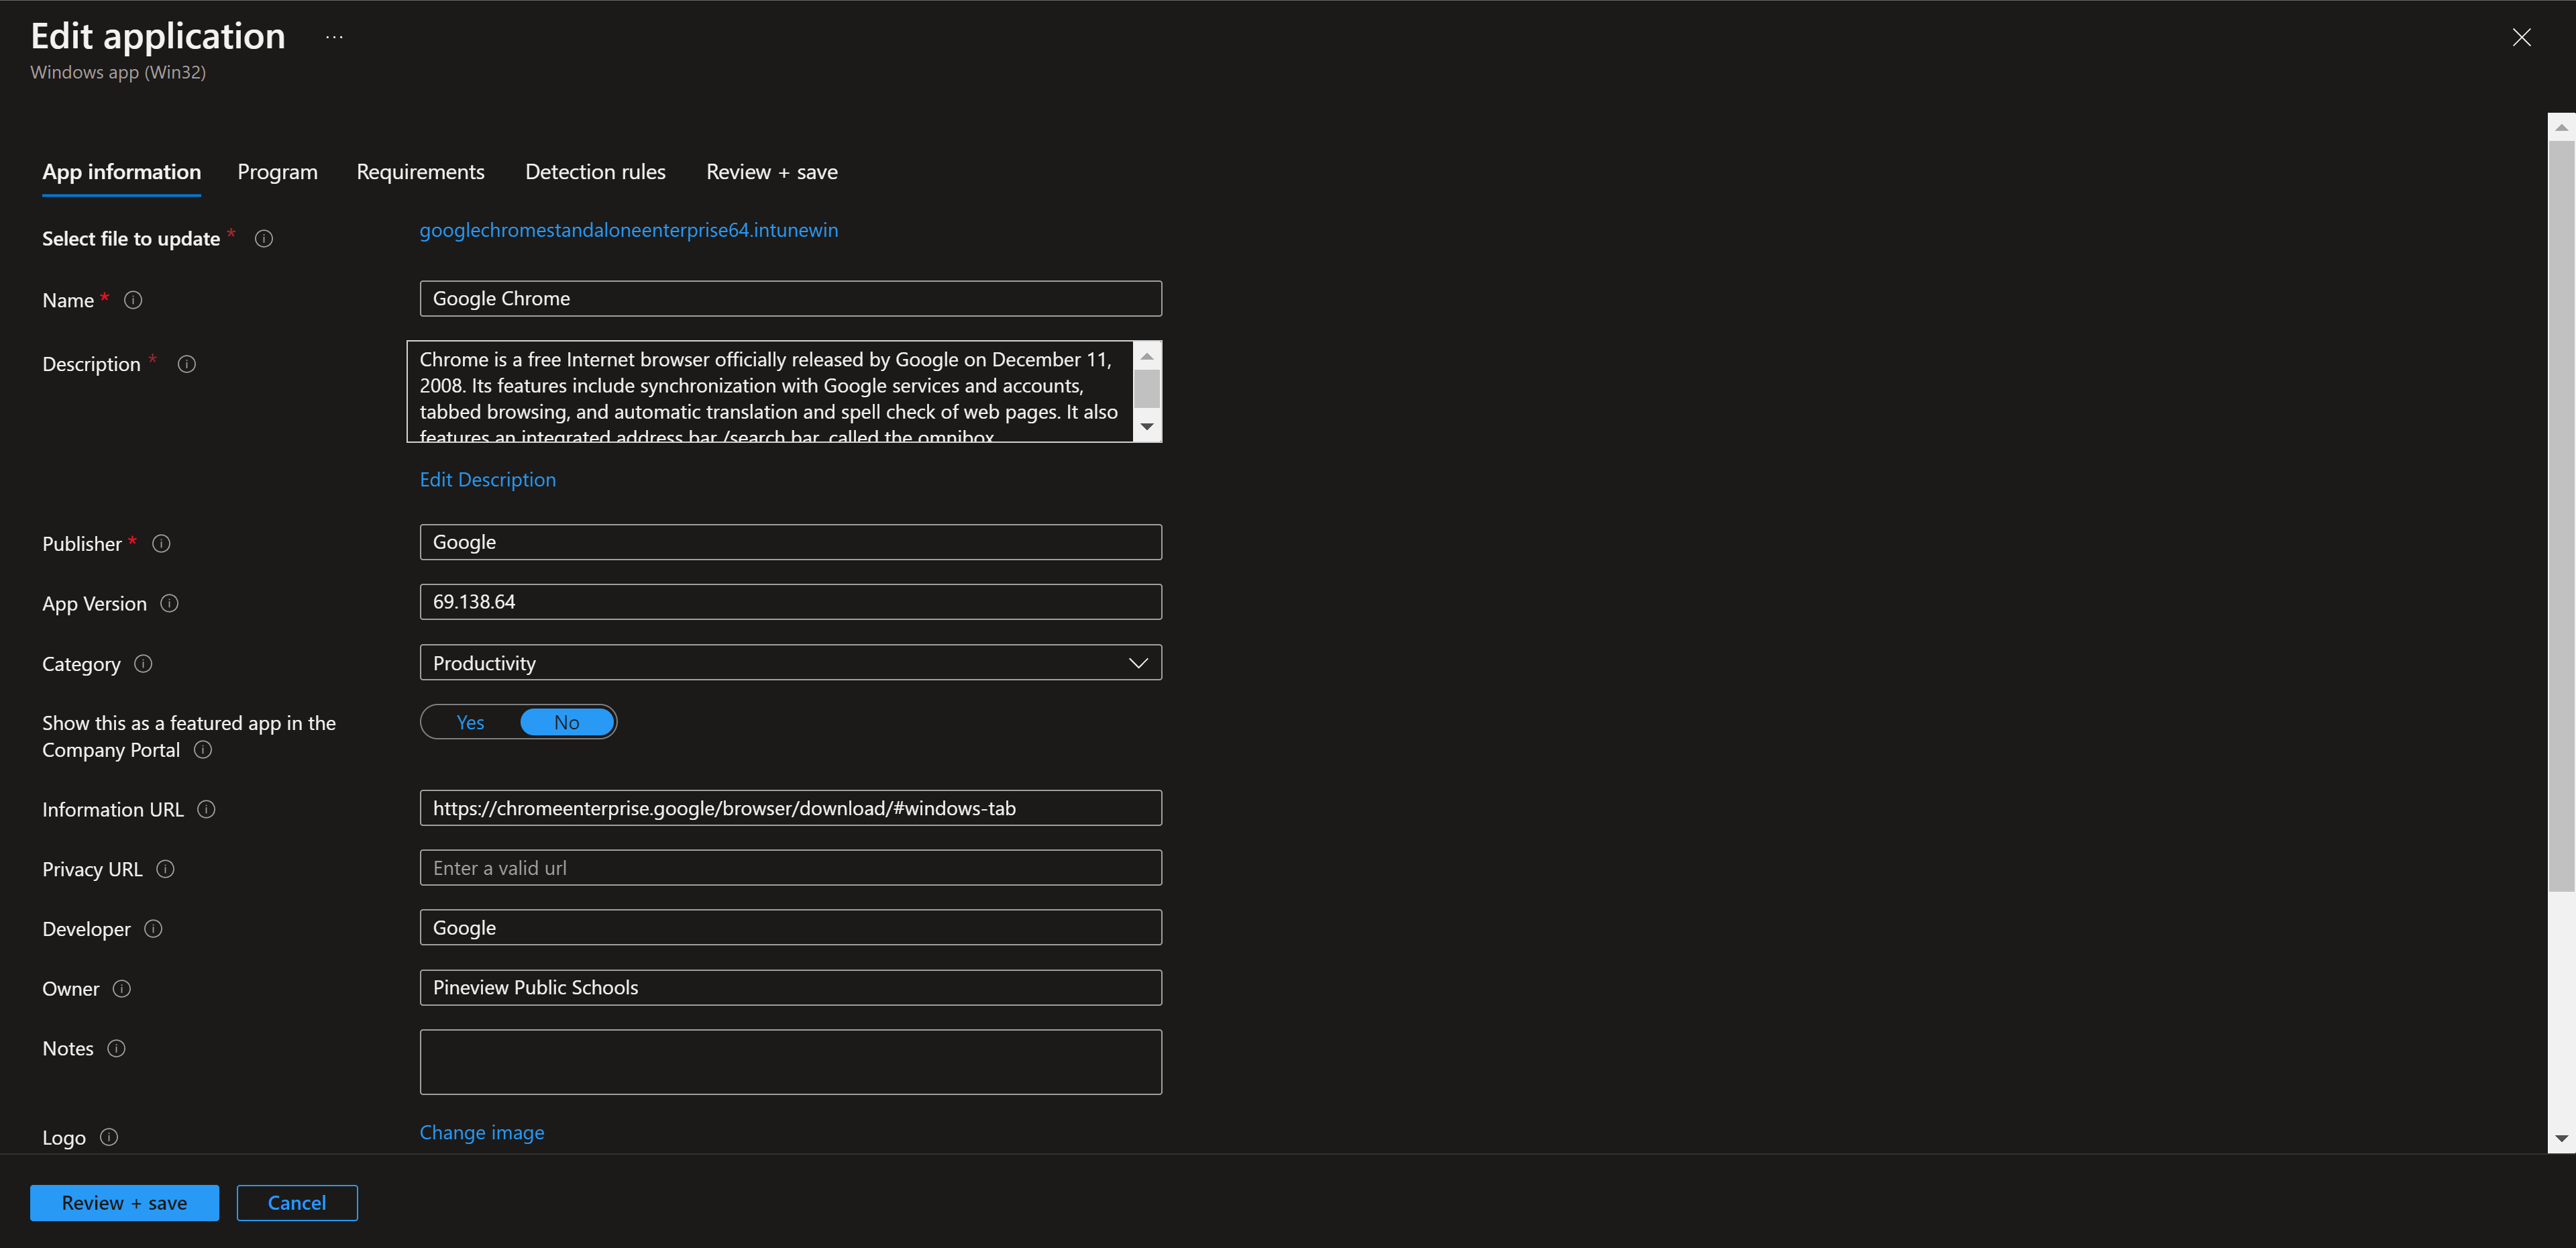This screenshot has width=2576, height=1248.
Task: Click the Change image link
Action: (481, 1133)
